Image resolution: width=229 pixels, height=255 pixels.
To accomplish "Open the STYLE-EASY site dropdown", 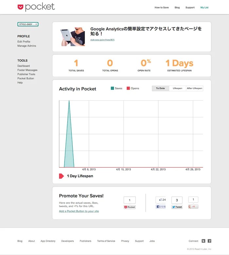I will coord(28,24).
